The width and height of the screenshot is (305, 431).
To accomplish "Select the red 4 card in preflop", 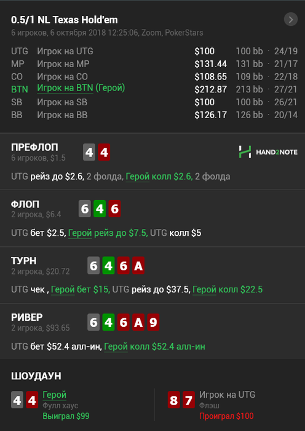I will tap(104, 152).
